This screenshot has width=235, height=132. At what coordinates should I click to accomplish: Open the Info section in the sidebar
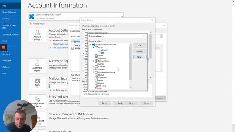pos(11,6)
